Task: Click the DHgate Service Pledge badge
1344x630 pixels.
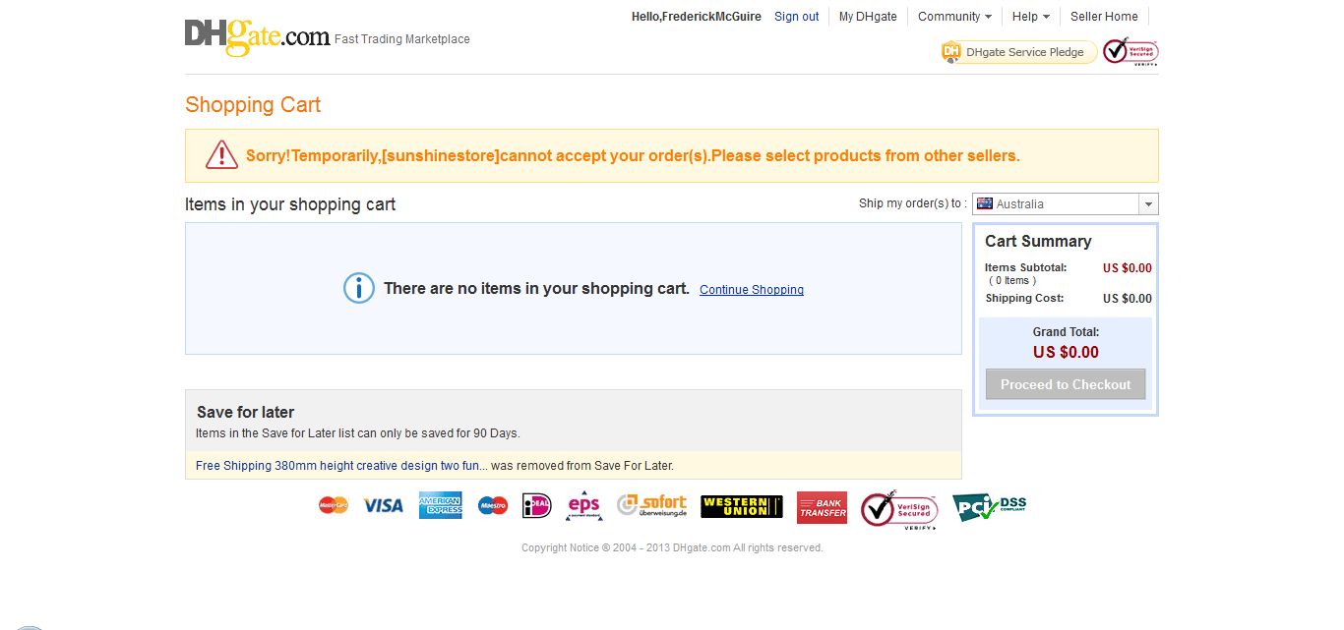Action: 1018,52
